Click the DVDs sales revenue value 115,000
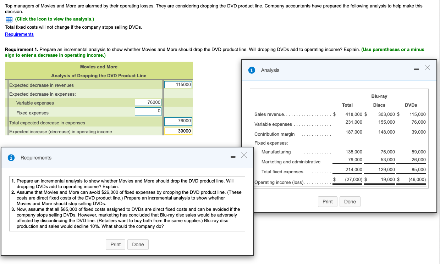 coord(418,114)
